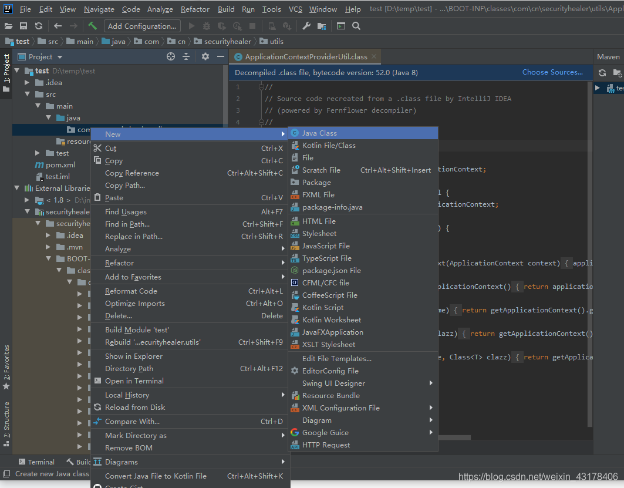Open Settings via wrench icon

tap(306, 26)
